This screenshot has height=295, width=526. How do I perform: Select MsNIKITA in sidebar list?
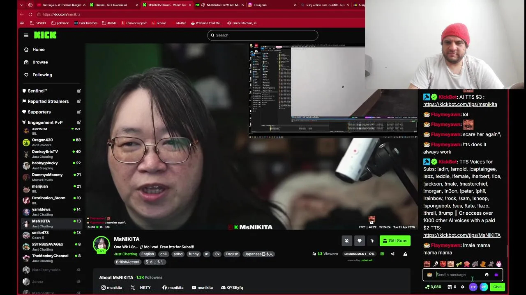tap(51, 223)
